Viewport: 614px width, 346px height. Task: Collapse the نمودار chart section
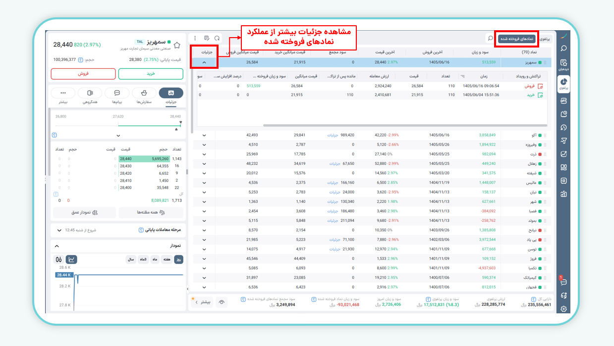[x=56, y=246]
